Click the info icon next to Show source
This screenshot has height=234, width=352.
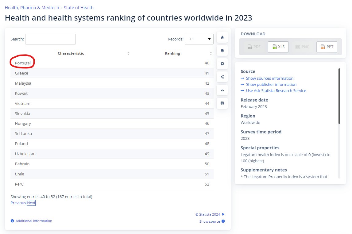tap(222, 221)
